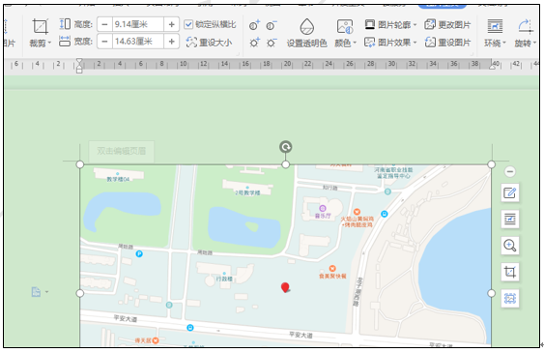Increase contrast with the top-left adjustment icon
This screenshot has width=544, height=353.
pos(254,25)
